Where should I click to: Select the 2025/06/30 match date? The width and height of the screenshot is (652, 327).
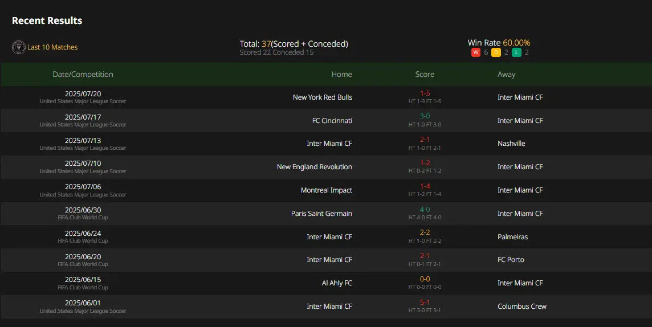tap(83, 210)
